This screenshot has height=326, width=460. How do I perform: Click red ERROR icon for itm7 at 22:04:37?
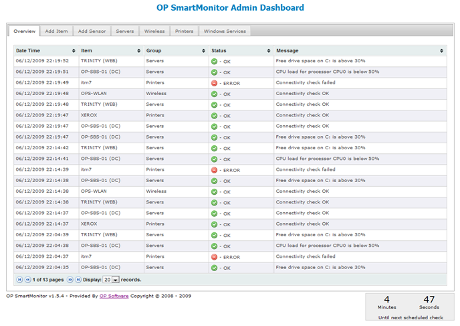coord(214,257)
